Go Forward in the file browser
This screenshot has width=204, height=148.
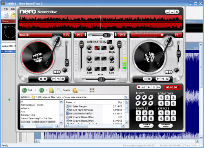[x=42, y=90]
